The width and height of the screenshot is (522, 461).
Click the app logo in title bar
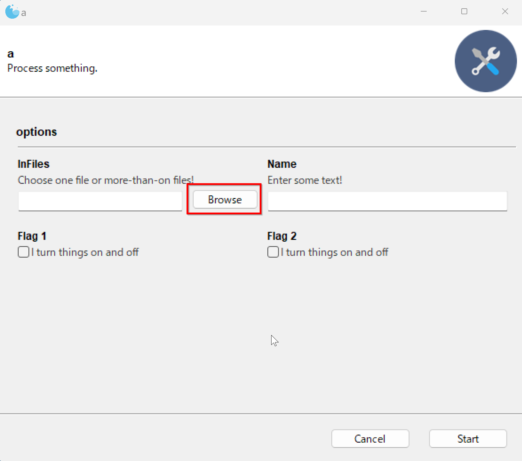(12, 12)
